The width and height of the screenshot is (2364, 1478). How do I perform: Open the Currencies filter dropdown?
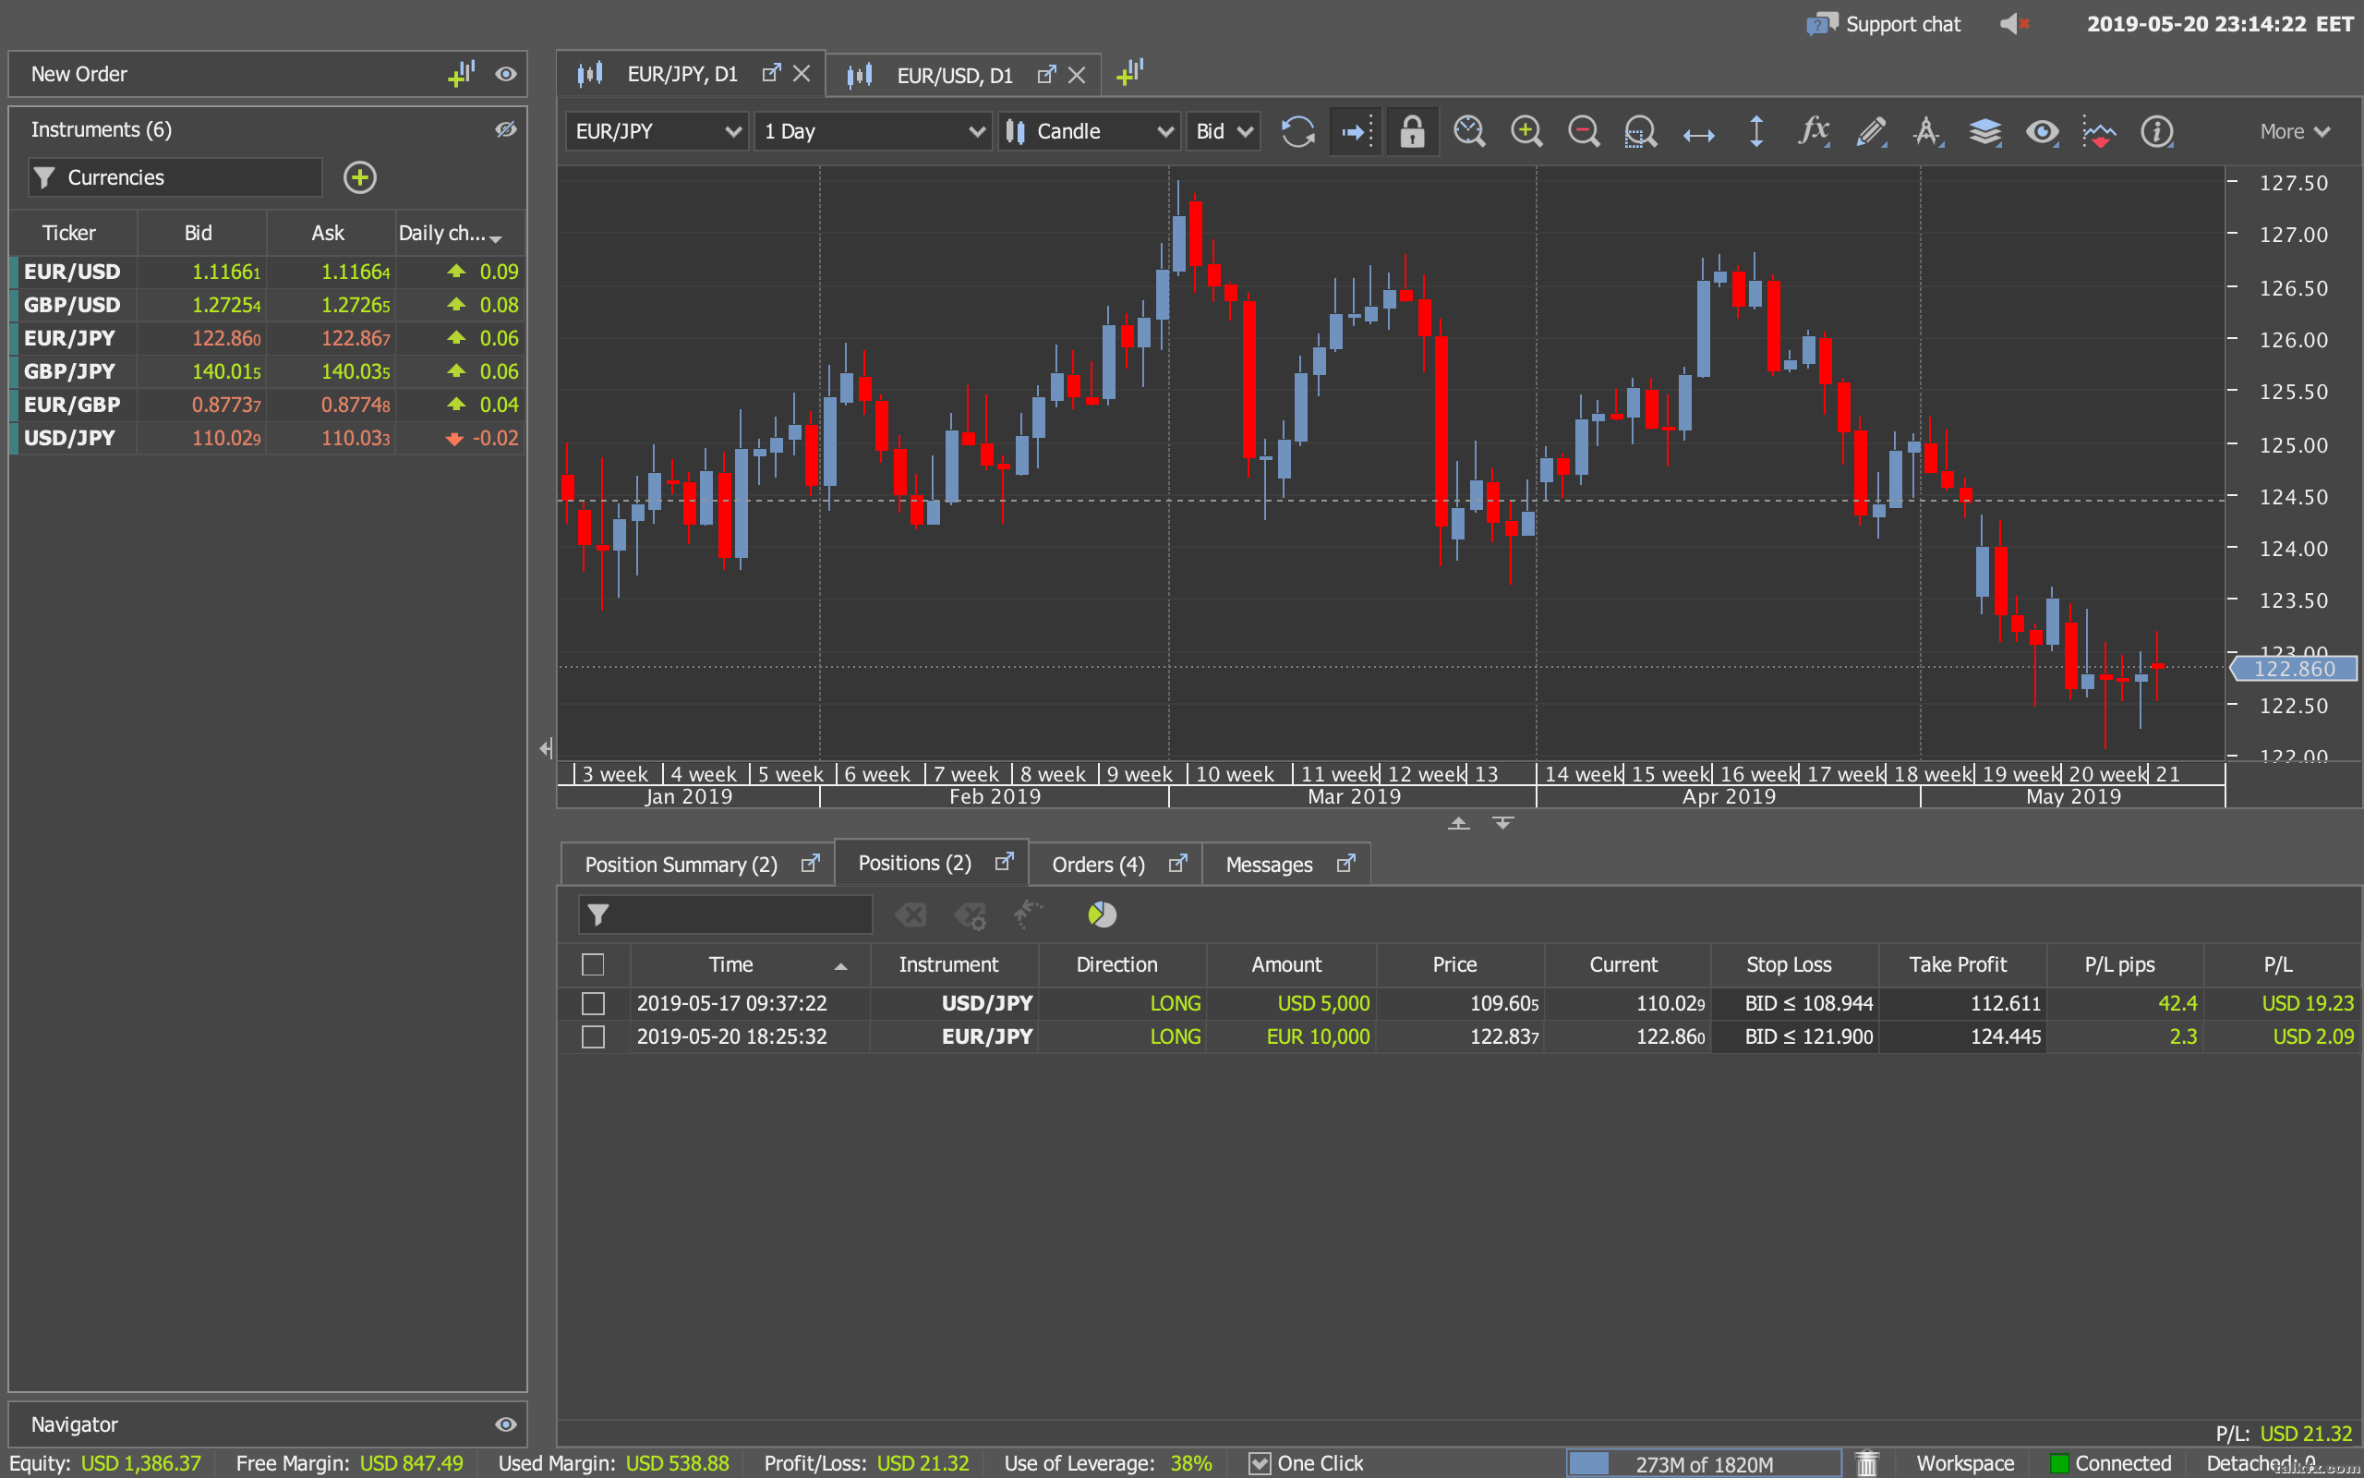(175, 177)
